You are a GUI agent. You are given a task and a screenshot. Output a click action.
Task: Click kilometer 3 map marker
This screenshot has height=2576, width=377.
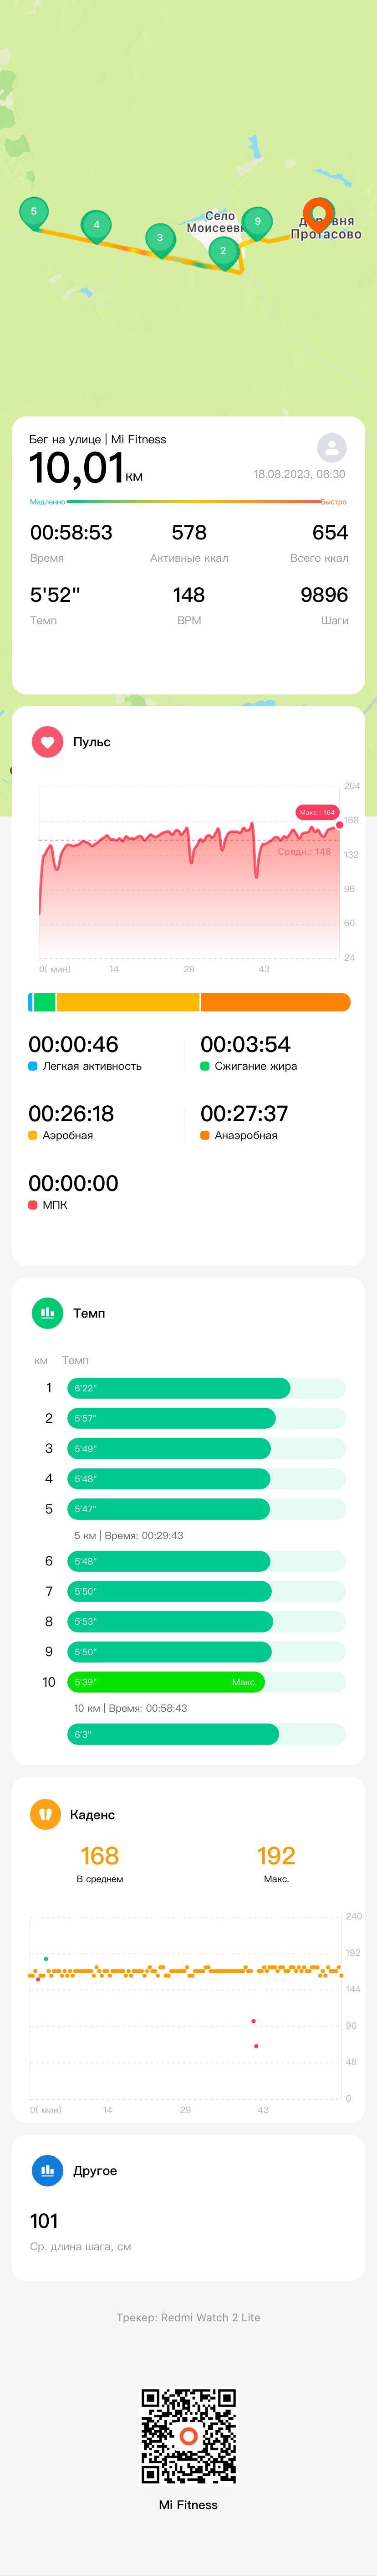pyautogui.click(x=160, y=239)
